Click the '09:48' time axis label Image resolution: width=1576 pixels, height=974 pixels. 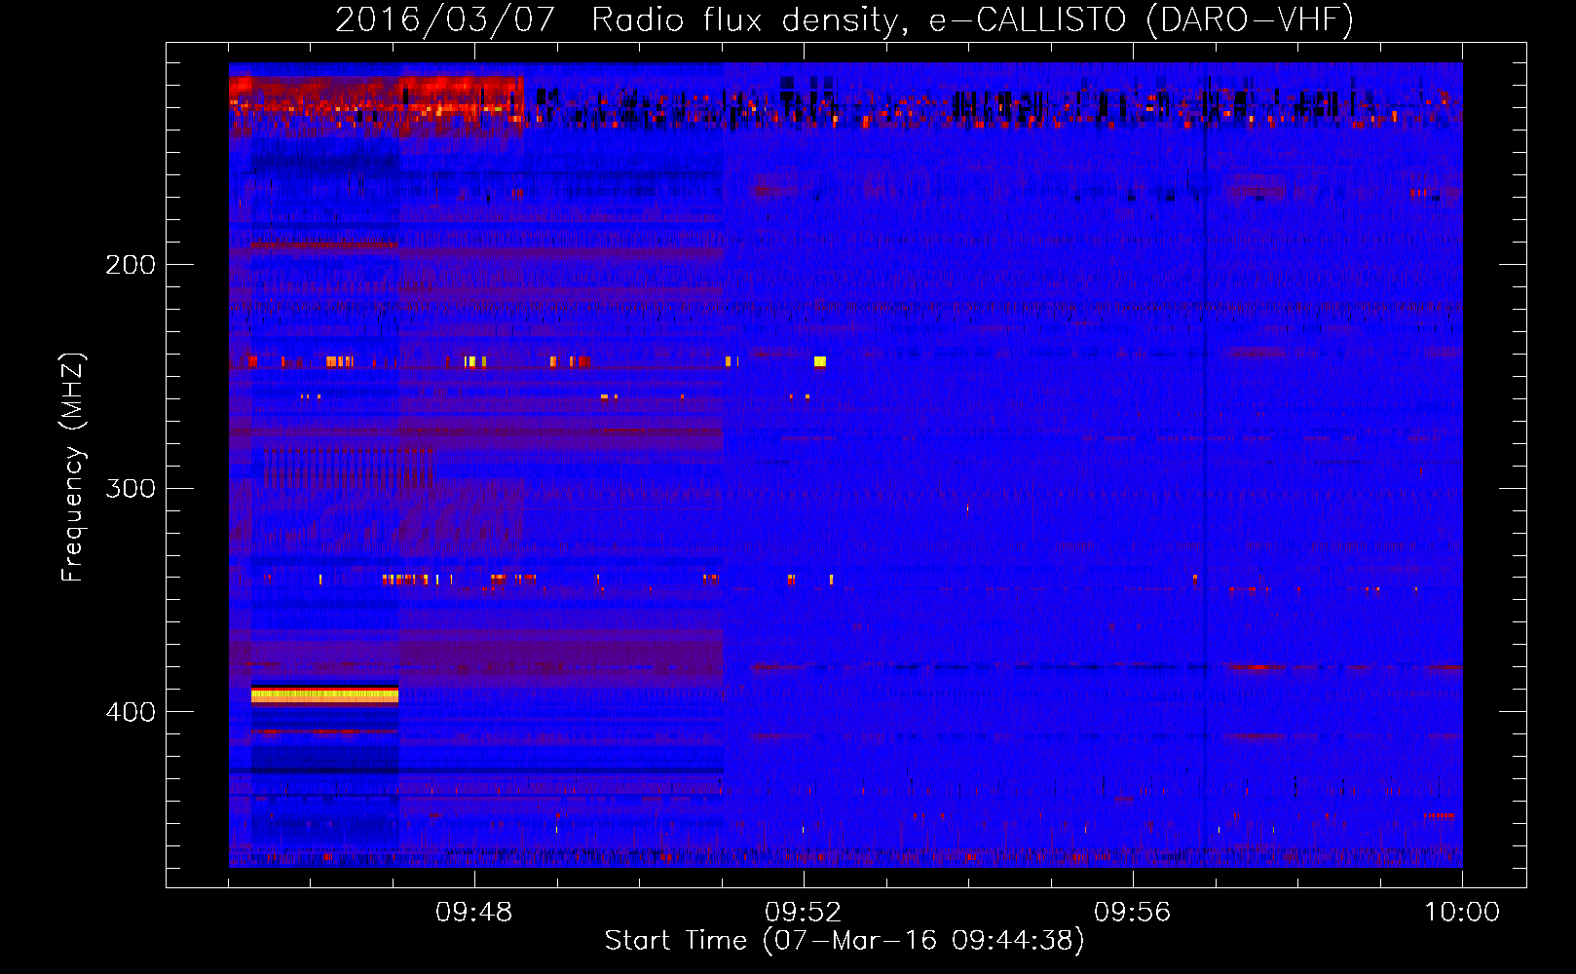(474, 913)
